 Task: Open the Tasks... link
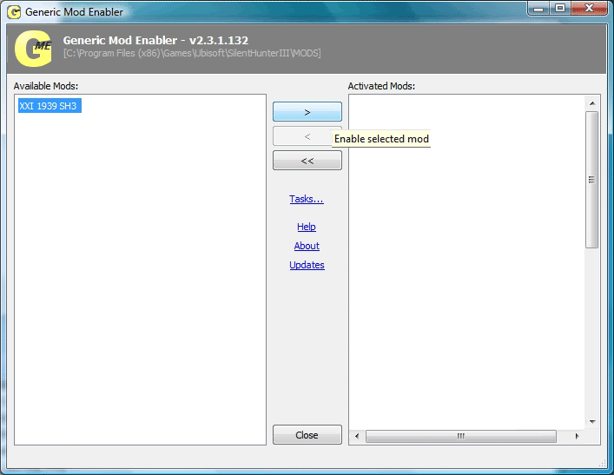[x=307, y=199]
